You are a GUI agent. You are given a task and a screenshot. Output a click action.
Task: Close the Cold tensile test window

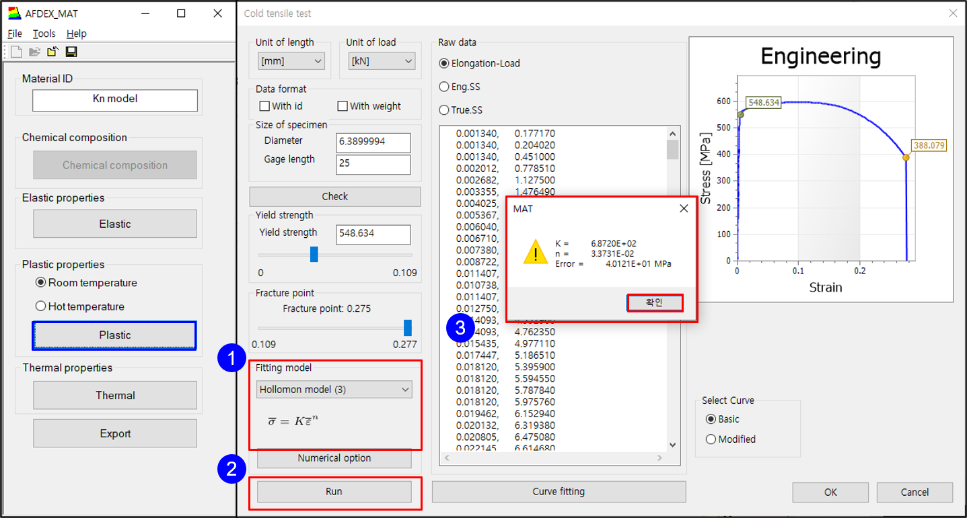tap(953, 13)
